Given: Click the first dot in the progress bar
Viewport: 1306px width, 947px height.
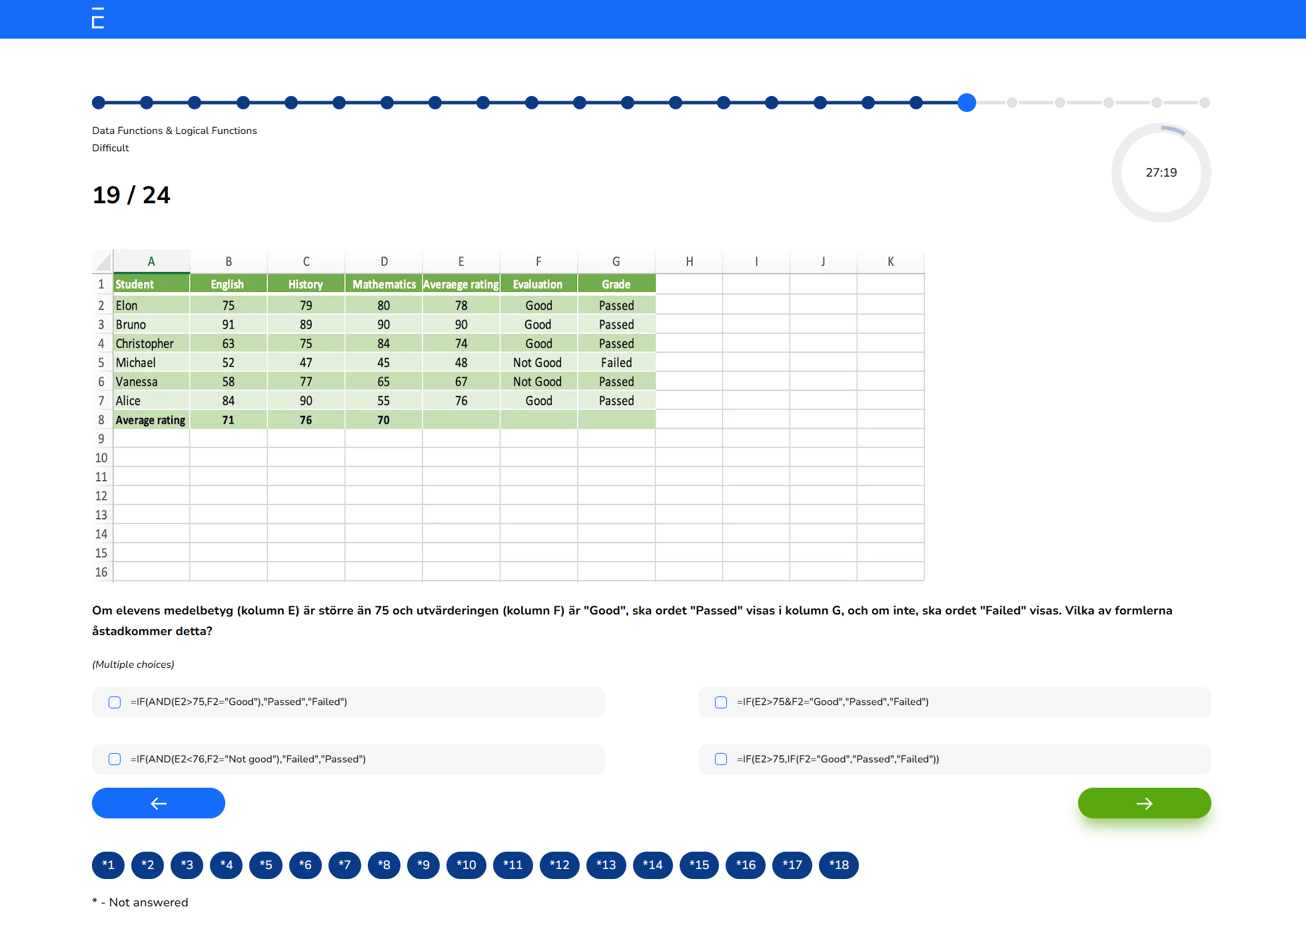Looking at the screenshot, I should 98,103.
